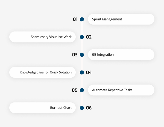
Task: Click the timeline dot beside 06
Action: pyautogui.click(x=82, y=108)
